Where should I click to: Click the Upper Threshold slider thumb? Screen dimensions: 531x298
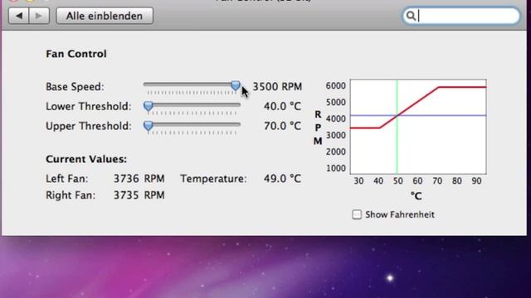point(148,126)
